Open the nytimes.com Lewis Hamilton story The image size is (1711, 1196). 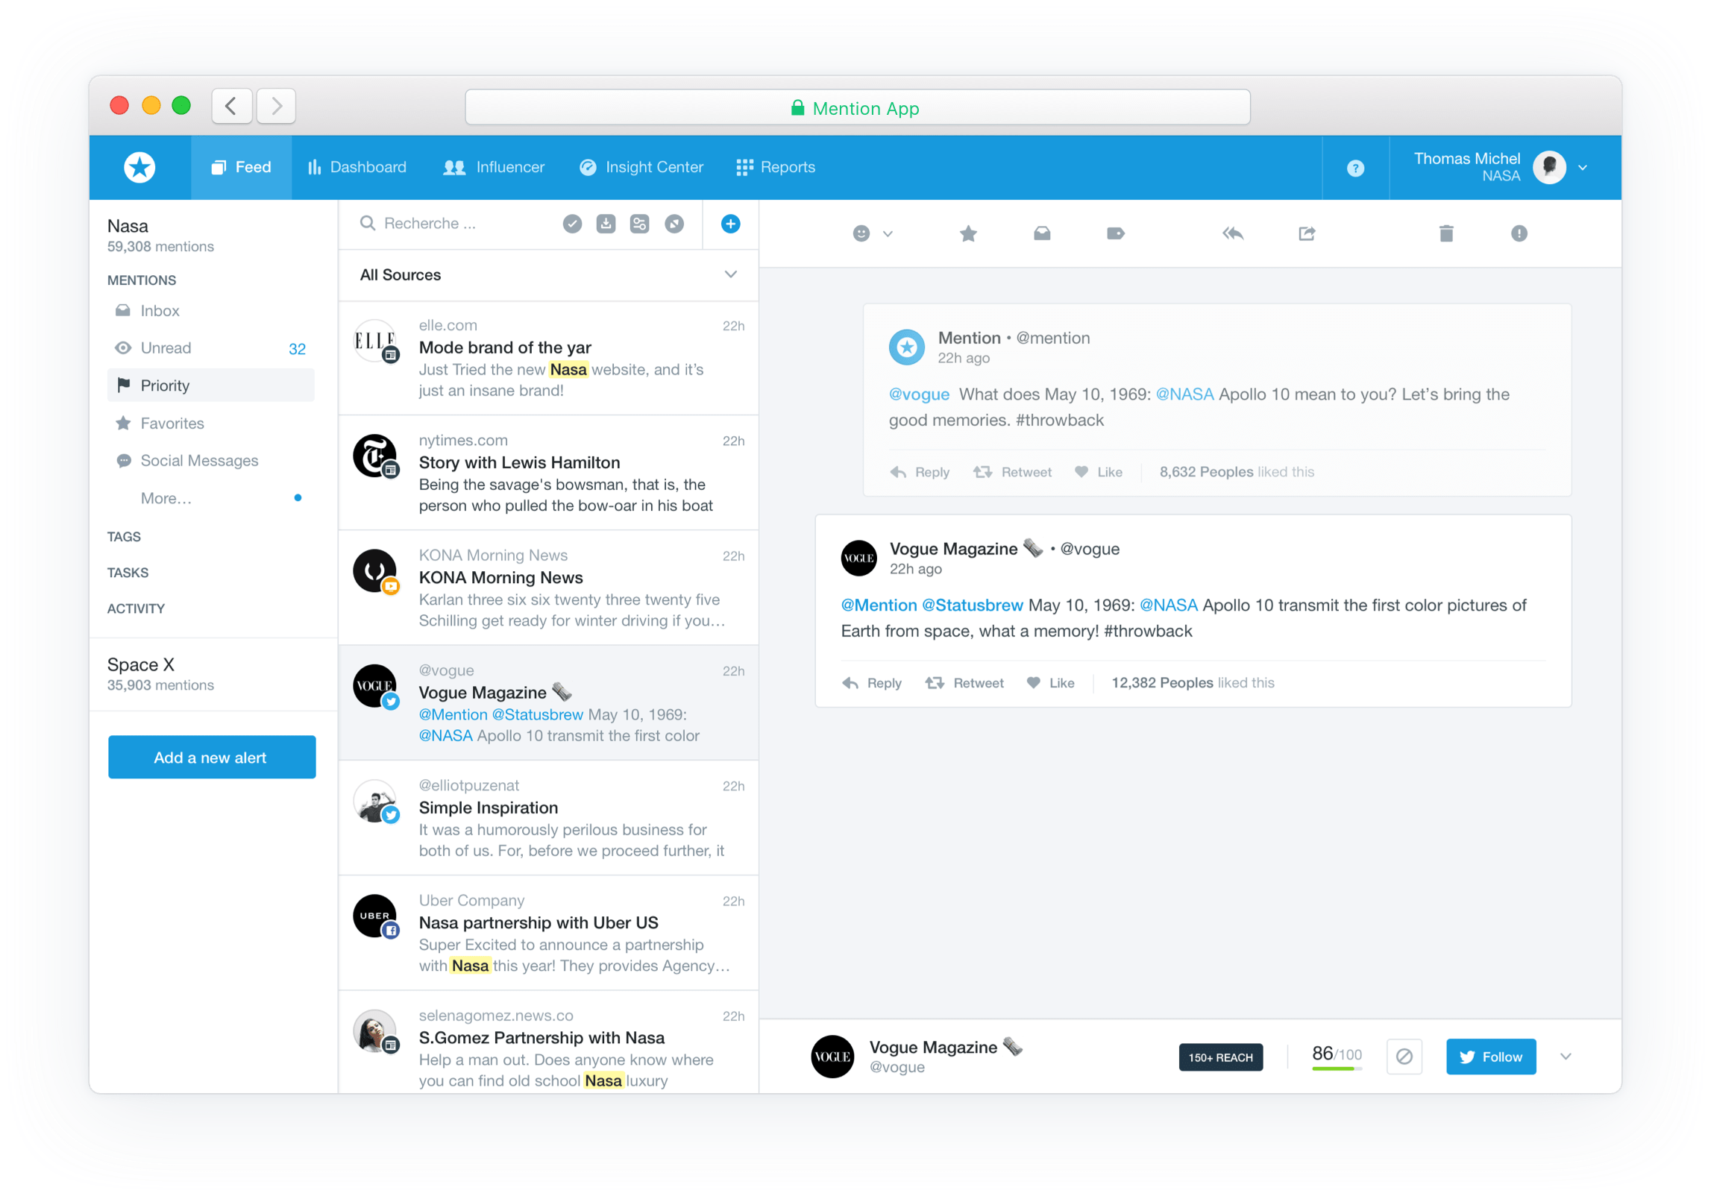coord(548,473)
